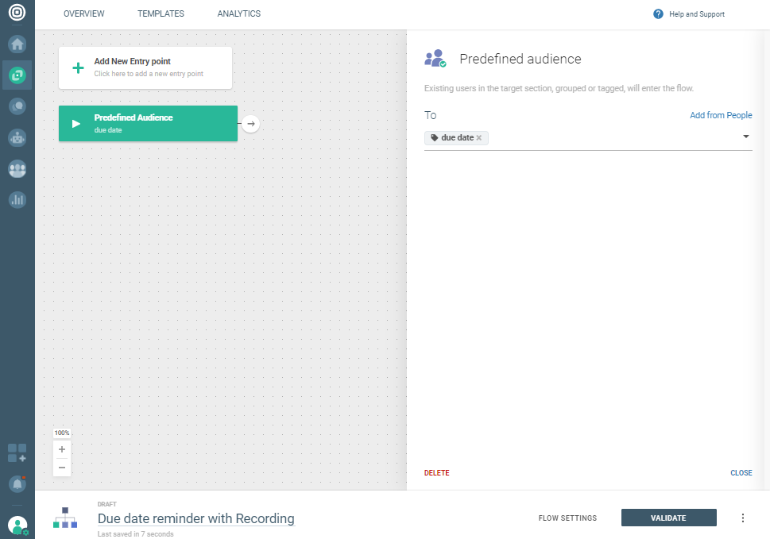Open the Moments flow icon in sidebar
This screenshot has height=539, width=770.
point(17,75)
